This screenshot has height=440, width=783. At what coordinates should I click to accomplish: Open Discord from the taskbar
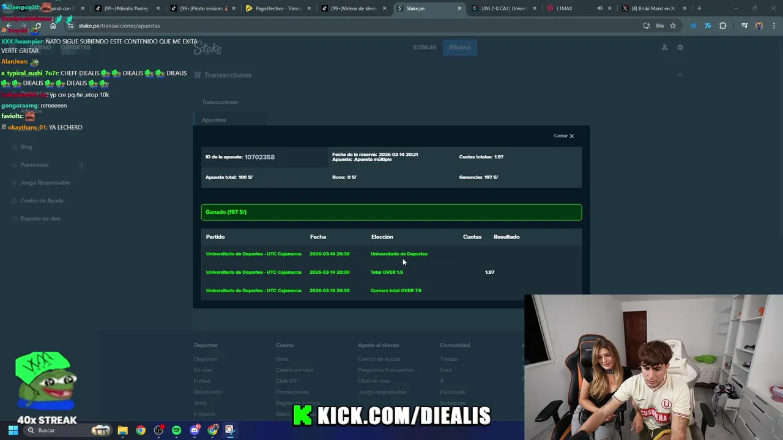[x=195, y=430]
